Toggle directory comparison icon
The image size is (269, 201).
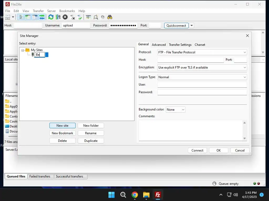[x=96, y=17]
